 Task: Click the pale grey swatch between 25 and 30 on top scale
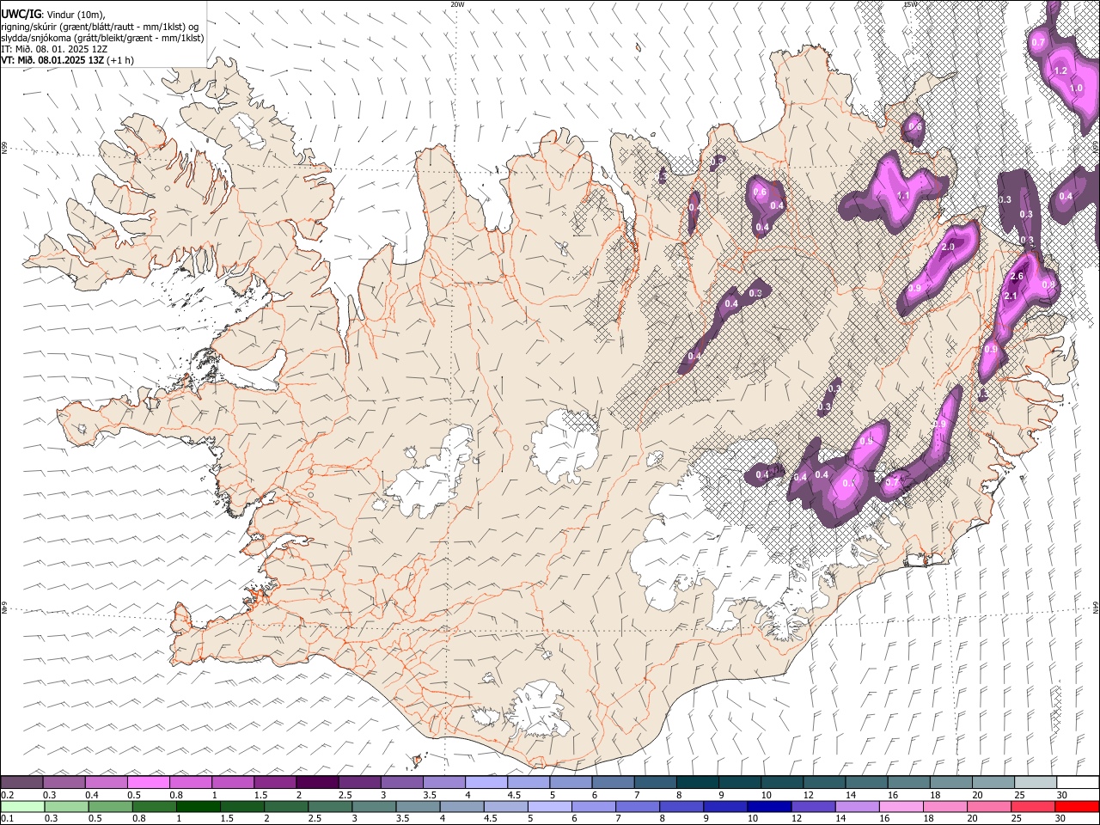click(x=1034, y=782)
